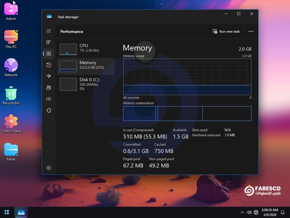The height and width of the screenshot is (218, 290).
Task: Click Run new task button
Action: point(226,32)
